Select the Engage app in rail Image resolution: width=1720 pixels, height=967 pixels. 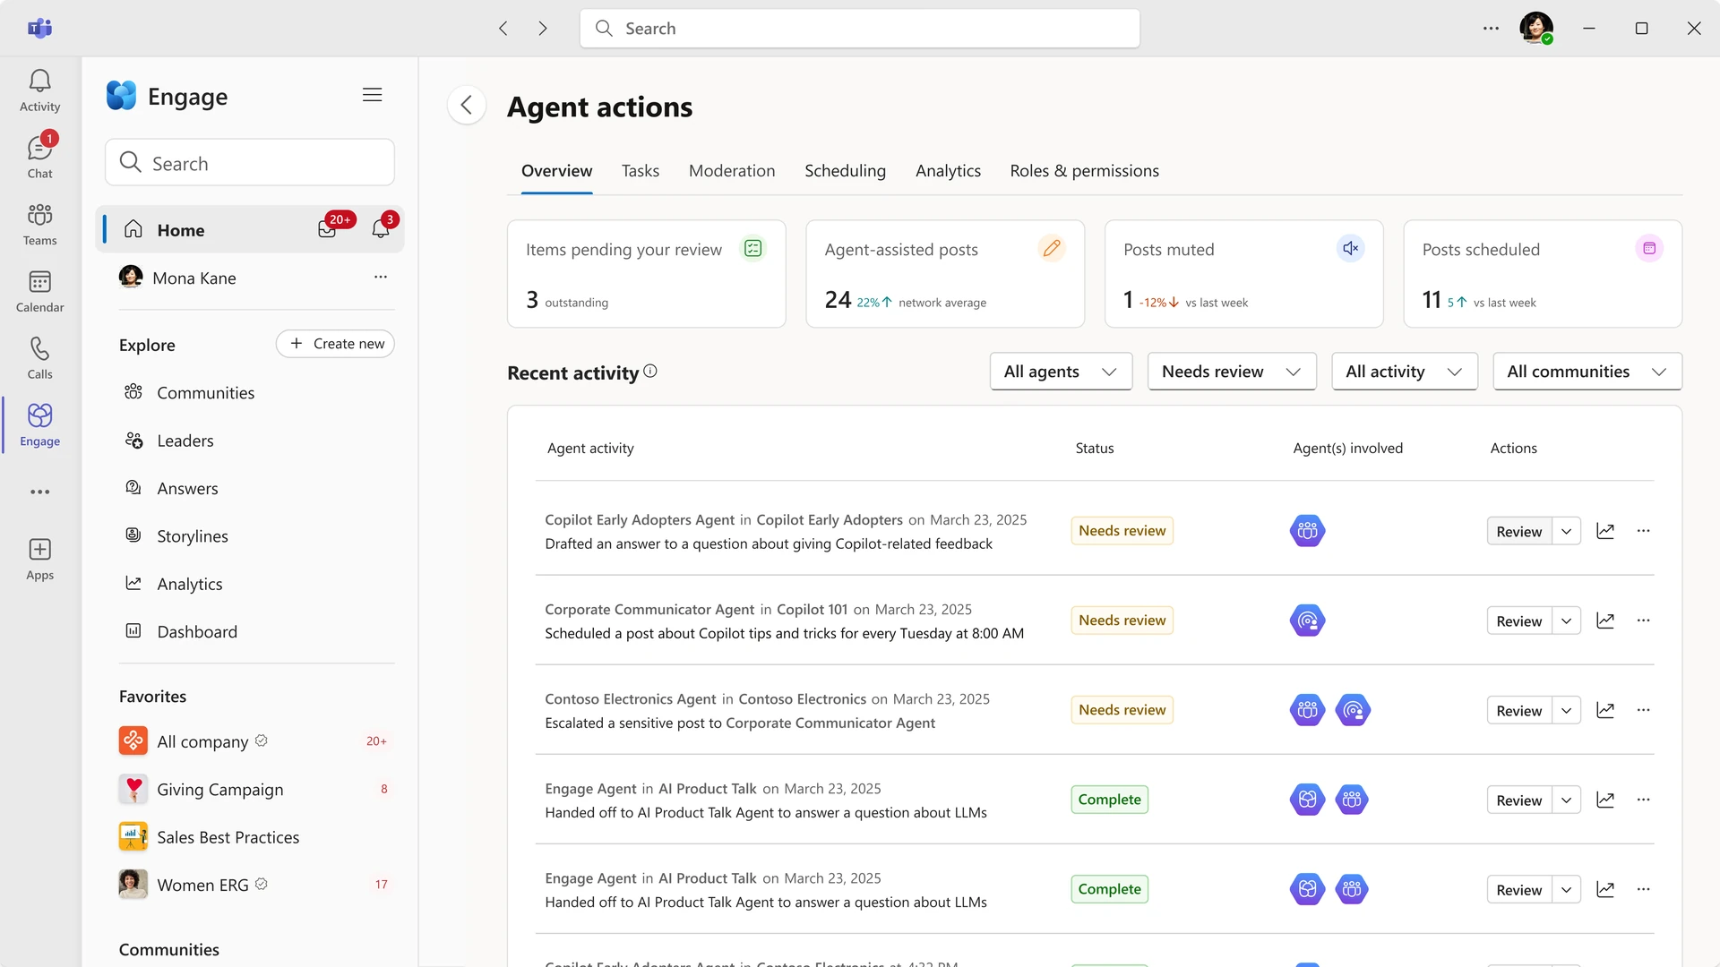[39, 424]
